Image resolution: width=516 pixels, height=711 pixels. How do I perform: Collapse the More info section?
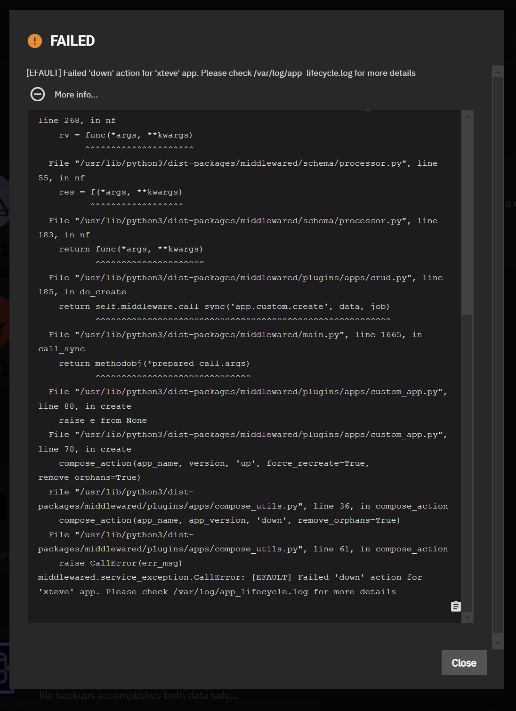click(x=38, y=94)
